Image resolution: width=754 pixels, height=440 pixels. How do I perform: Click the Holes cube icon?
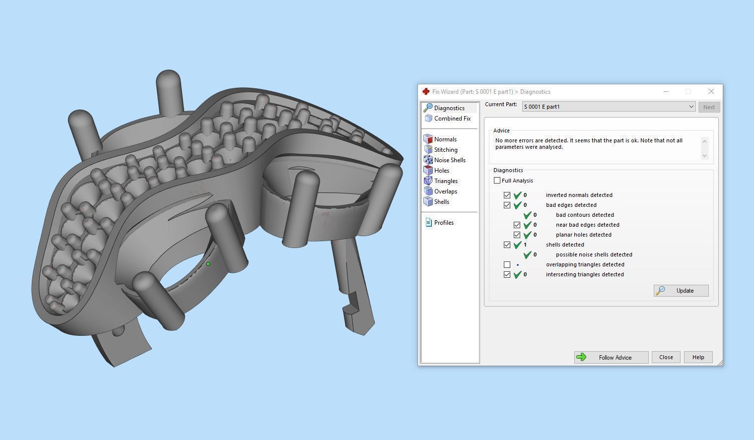(428, 171)
